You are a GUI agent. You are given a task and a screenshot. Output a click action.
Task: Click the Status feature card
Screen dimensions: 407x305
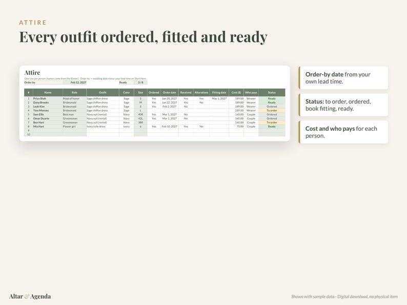click(x=343, y=105)
